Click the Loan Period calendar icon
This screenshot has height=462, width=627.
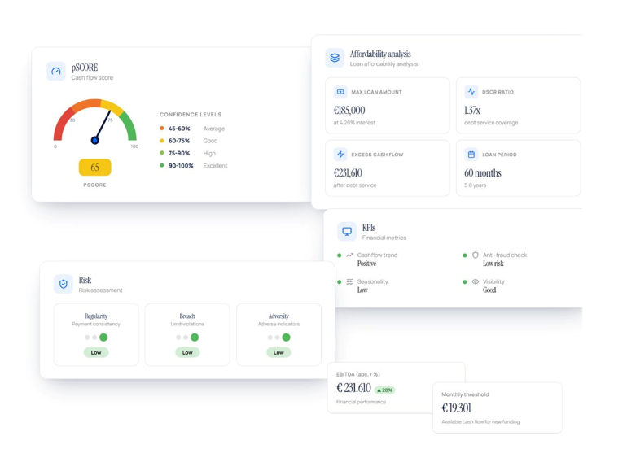click(x=471, y=154)
